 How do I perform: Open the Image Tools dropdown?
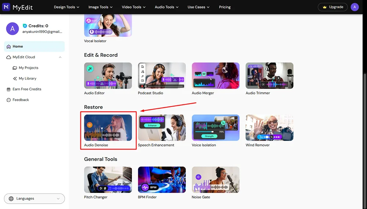click(x=100, y=7)
